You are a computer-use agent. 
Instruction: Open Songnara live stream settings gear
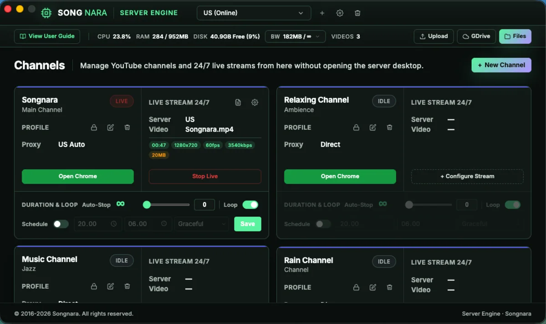(x=255, y=103)
